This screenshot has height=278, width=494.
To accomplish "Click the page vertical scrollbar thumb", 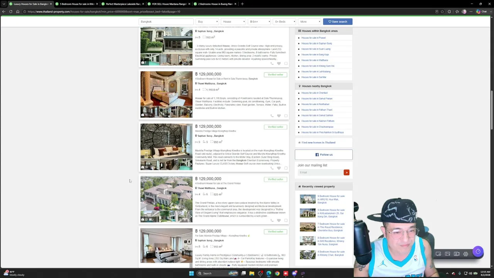I will click(x=492, y=110).
